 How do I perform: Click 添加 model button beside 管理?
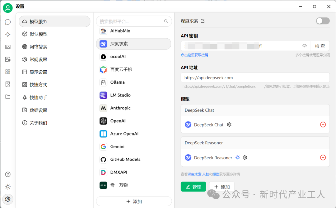click(222, 187)
